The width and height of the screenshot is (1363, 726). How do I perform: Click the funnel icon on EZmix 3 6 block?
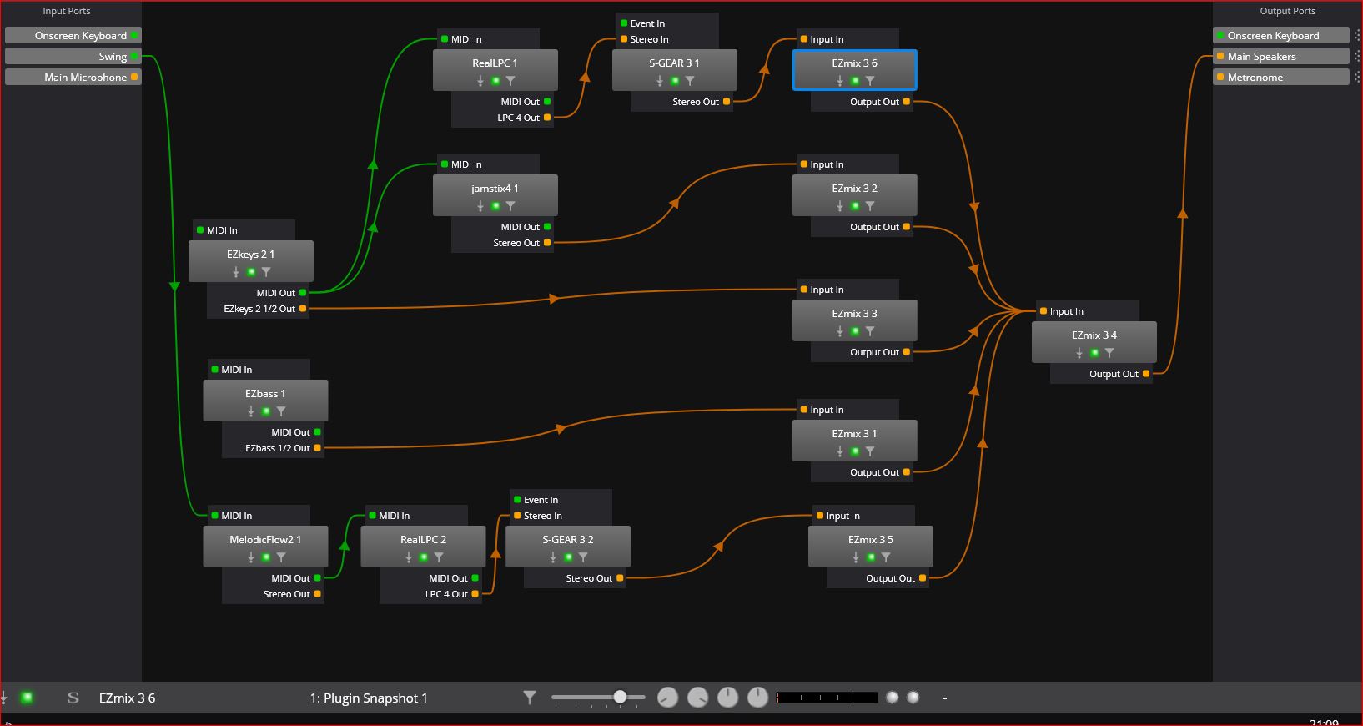pos(870,81)
